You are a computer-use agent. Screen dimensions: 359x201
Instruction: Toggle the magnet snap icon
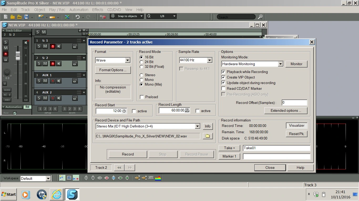[103, 17]
